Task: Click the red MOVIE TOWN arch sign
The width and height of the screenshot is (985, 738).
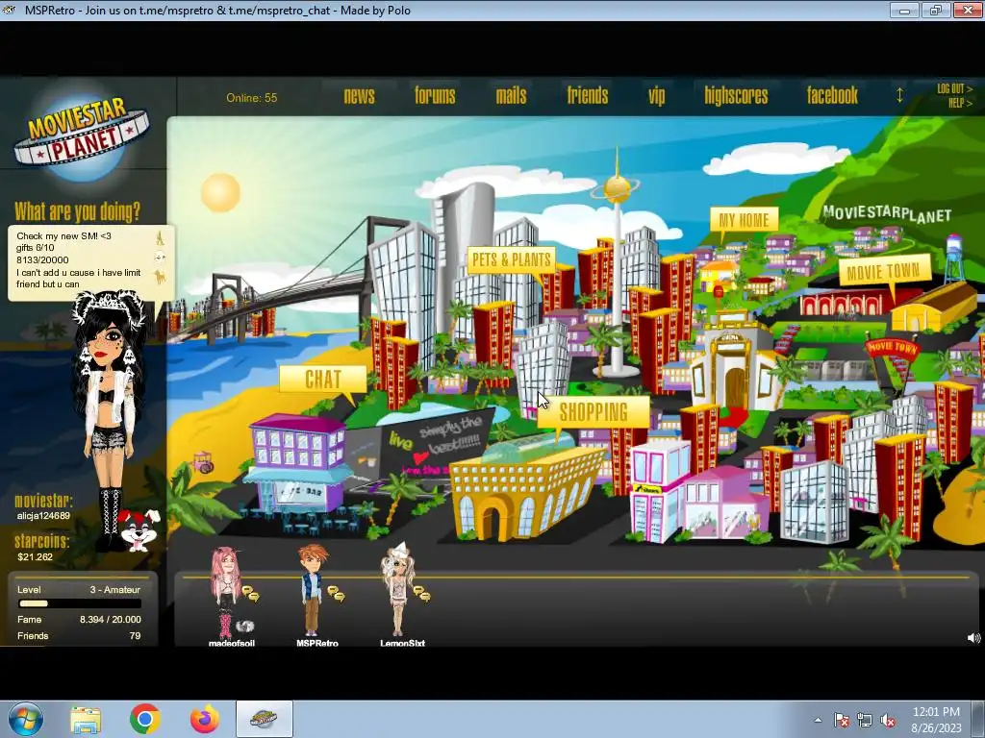Action: click(892, 348)
